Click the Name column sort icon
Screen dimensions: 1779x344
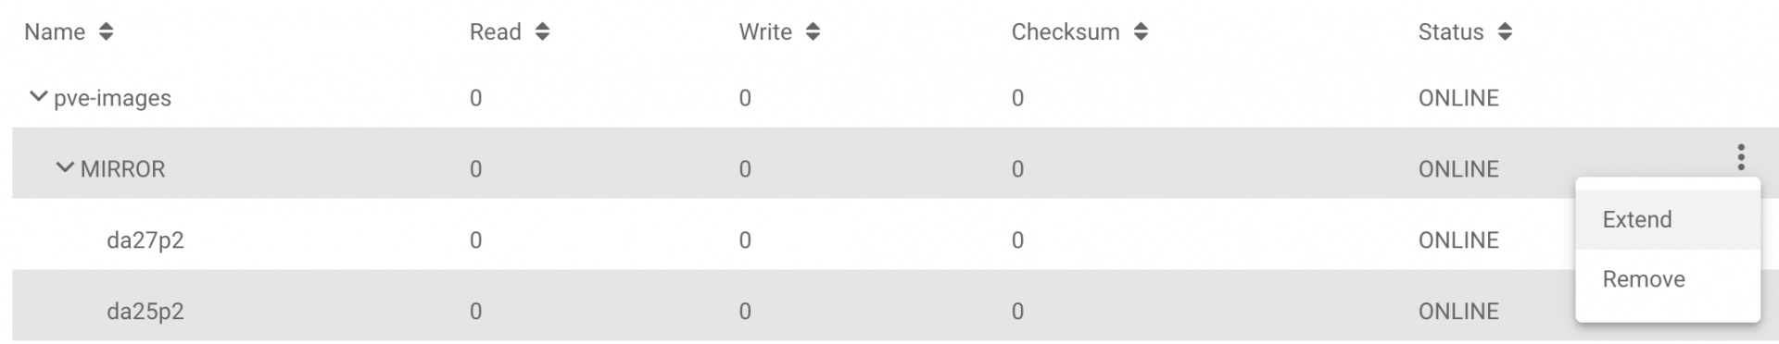pos(107,32)
